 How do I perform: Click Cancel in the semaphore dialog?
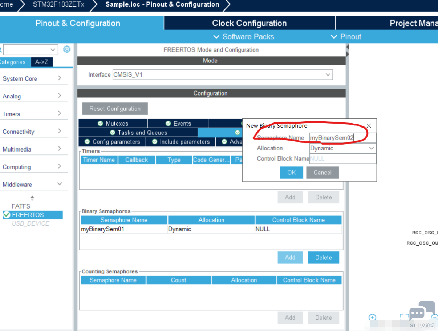click(323, 173)
